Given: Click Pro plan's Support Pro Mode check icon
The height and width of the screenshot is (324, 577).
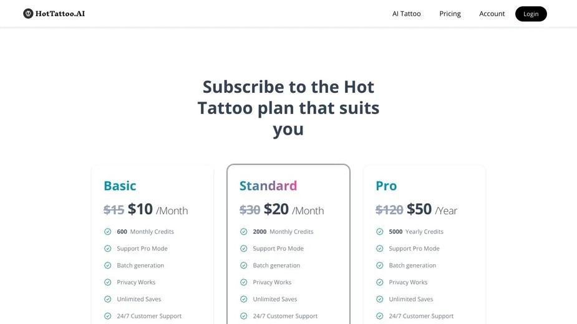Looking at the screenshot, I should tap(380, 248).
